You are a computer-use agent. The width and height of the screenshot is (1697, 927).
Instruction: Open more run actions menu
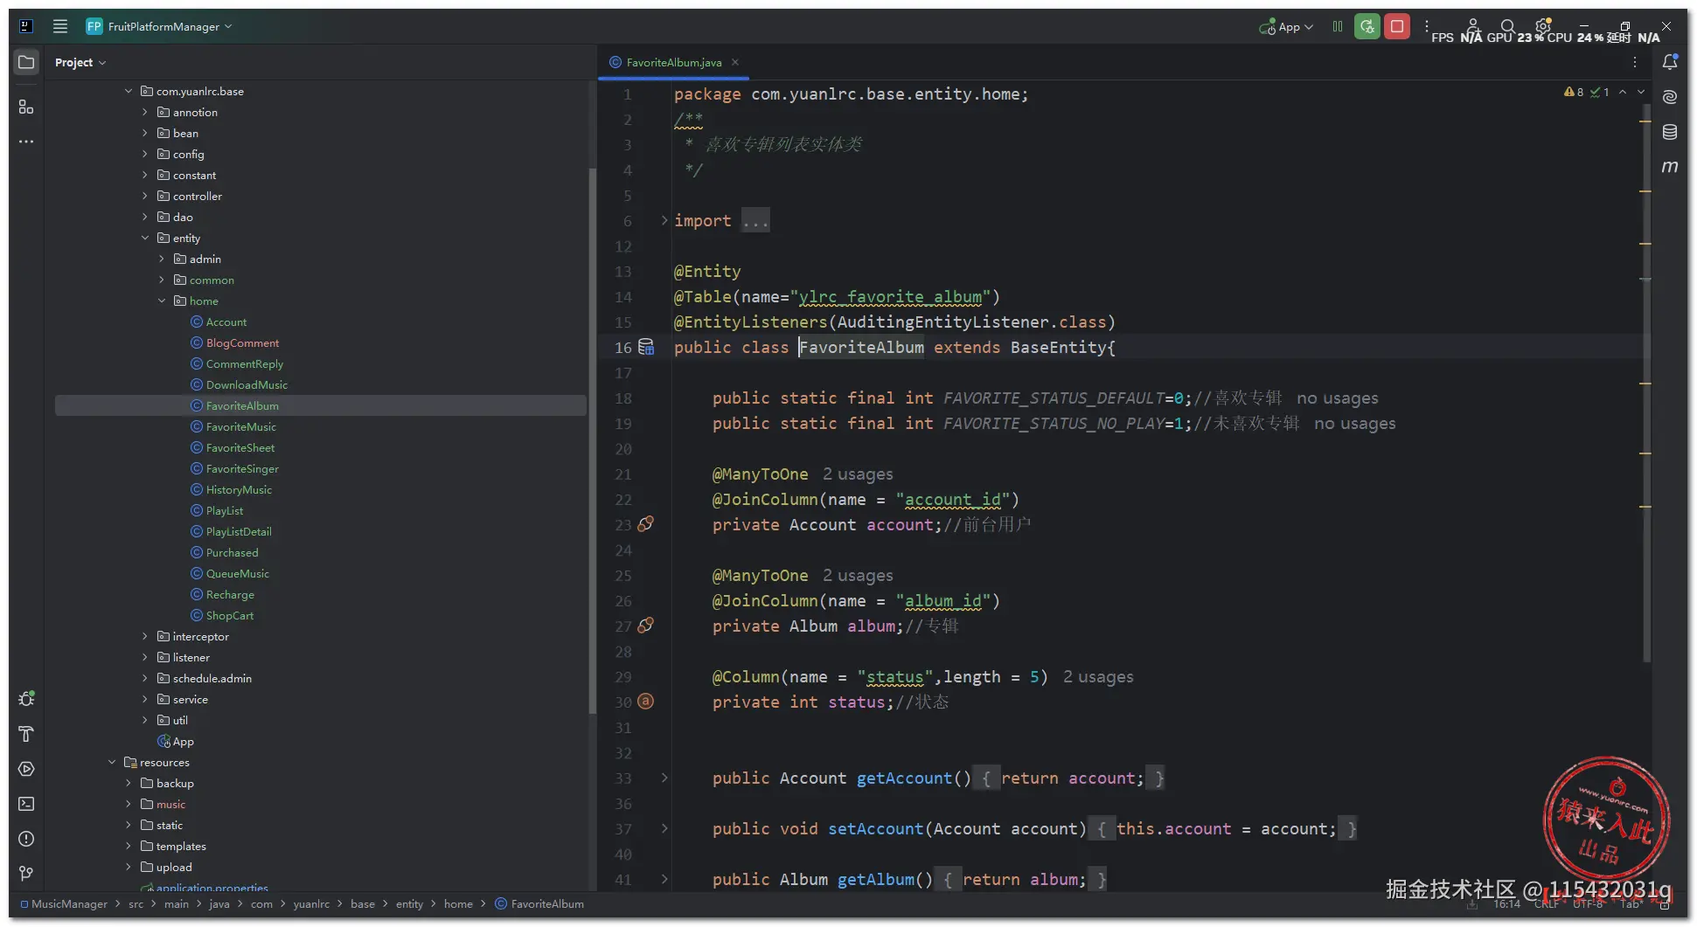click(x=1427, y=26)
